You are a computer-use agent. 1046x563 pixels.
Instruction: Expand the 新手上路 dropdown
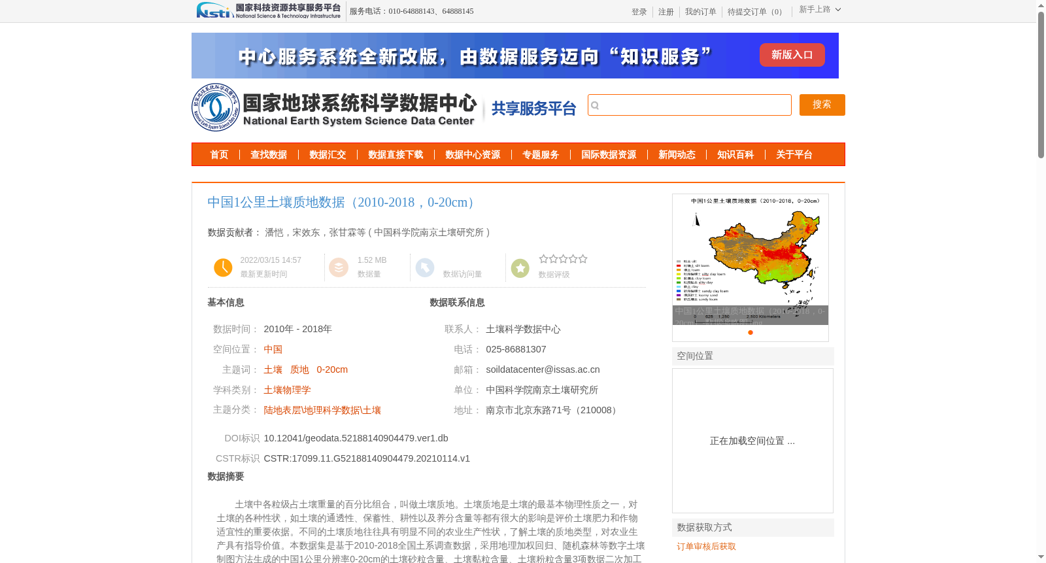click(820, 9)
